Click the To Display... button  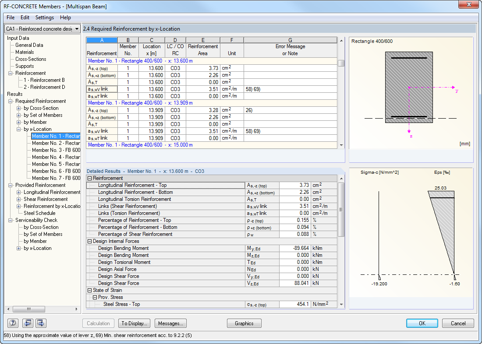pyautogui.click(x=135, y=323)
